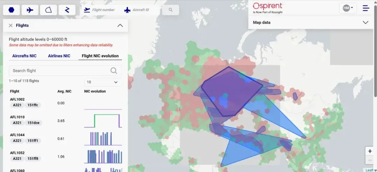377x172 pixels.
Task: Click Avg. NIC value 3.65
Action: point(61,121)
